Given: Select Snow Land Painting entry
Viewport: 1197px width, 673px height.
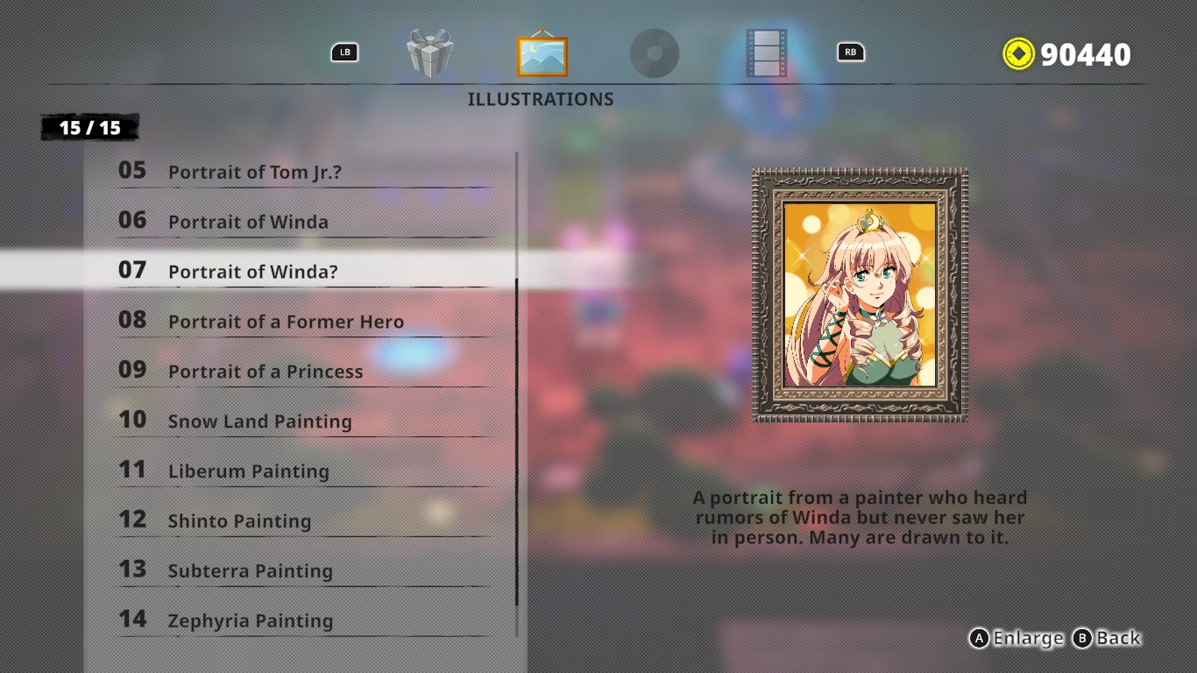Looking at the screenshot, I should point(302,421).
